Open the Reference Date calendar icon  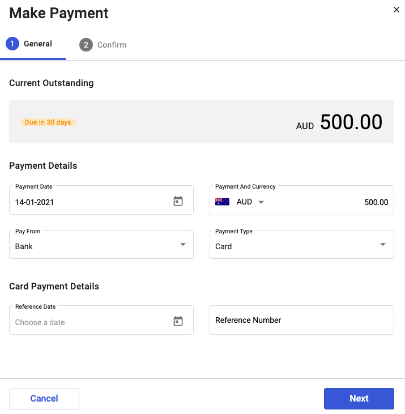[x=178, y=321]
